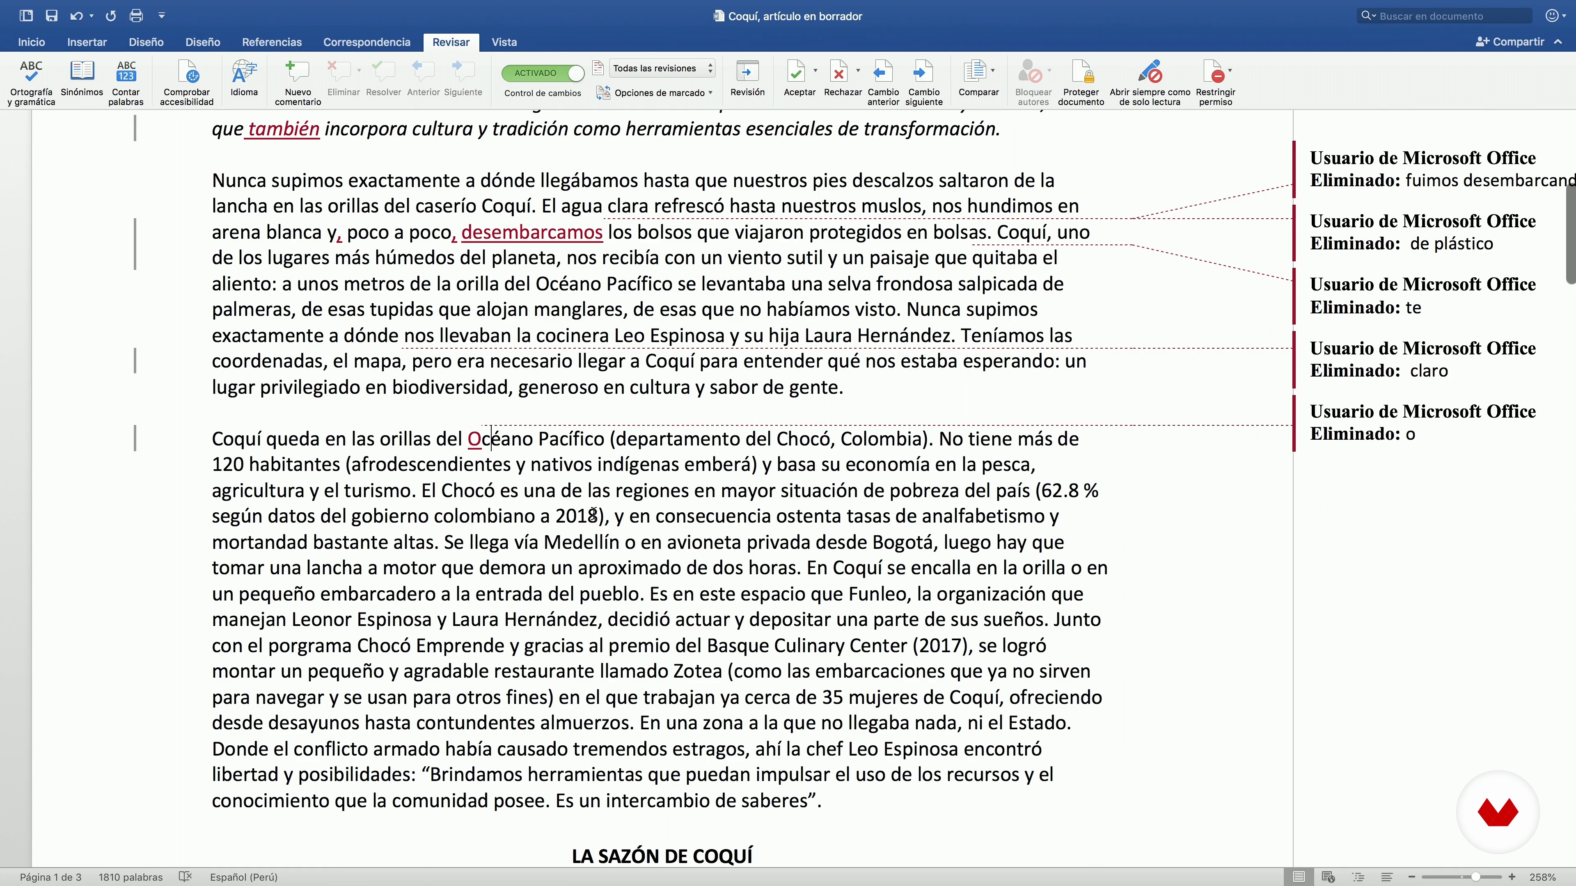Adjust the zoom slider in status bar
Viewport: 1576px width, 886px height.
(1476, 877)
